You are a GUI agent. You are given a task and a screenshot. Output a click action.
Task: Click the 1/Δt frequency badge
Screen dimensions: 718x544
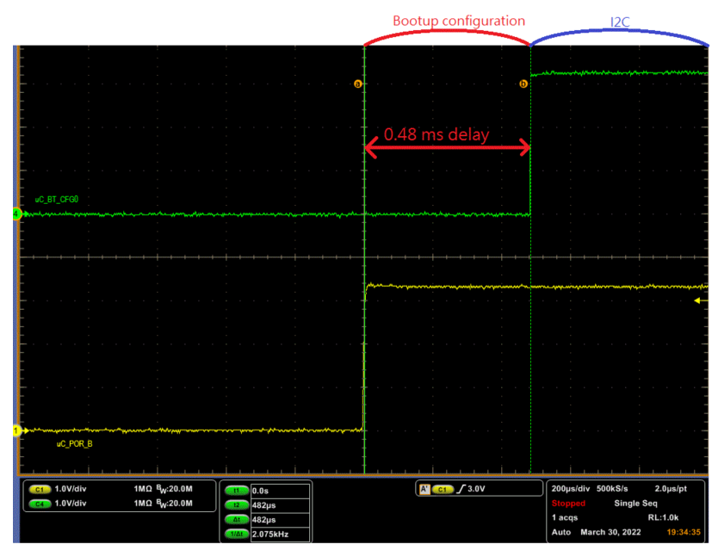click(x=235, y=535)
